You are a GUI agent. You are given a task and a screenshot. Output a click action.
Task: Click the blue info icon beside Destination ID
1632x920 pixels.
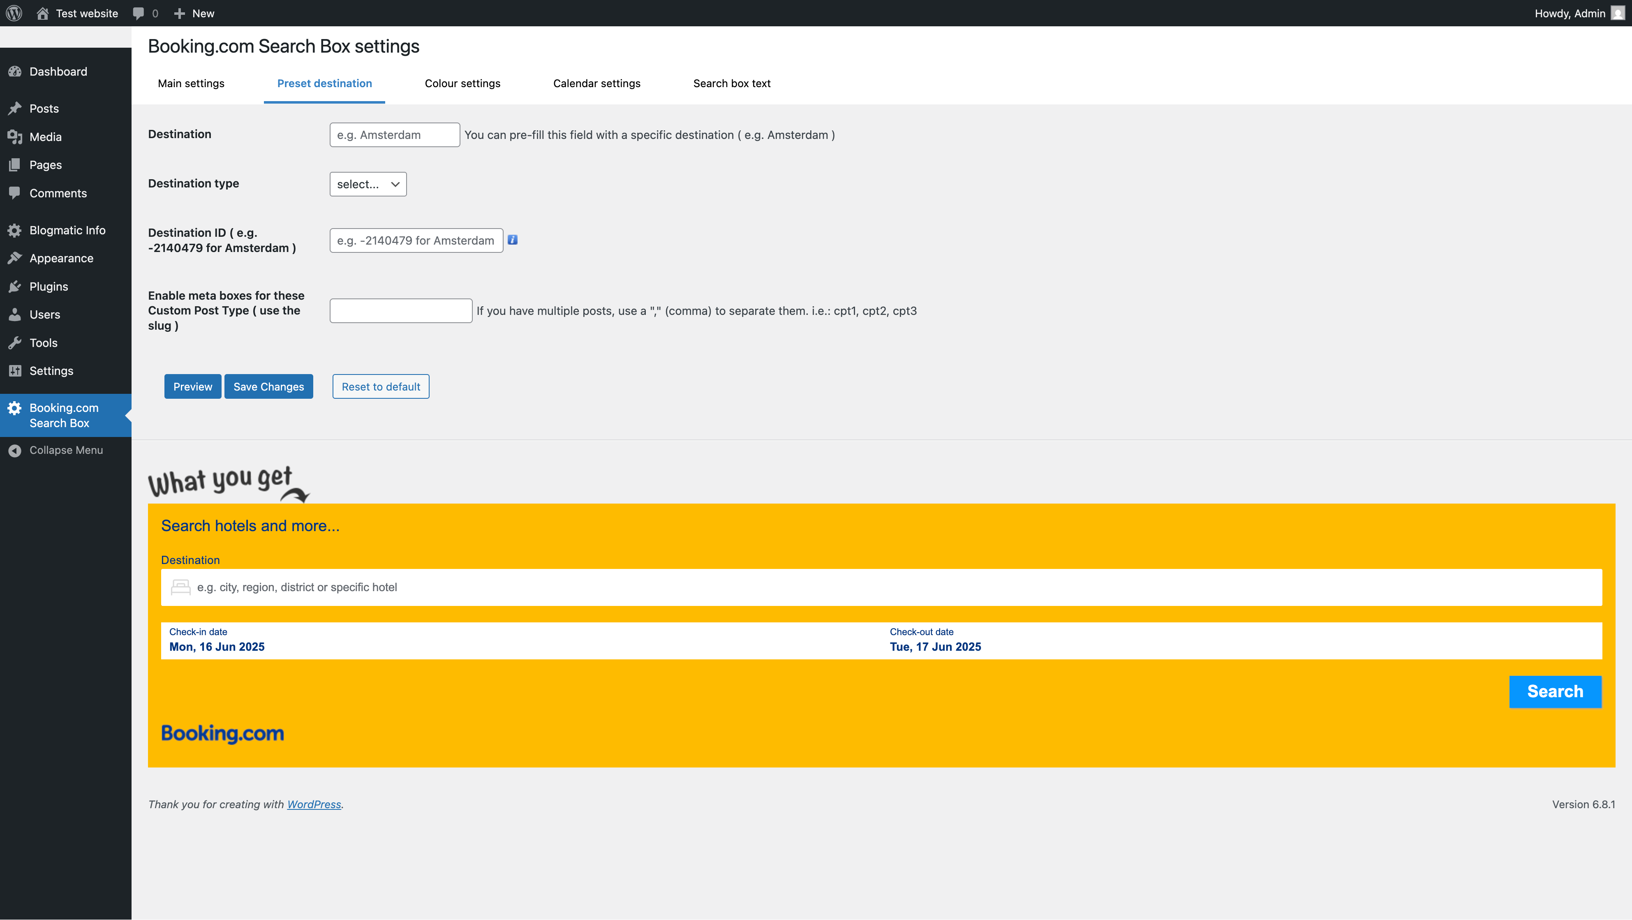click(x=513, y=240)
